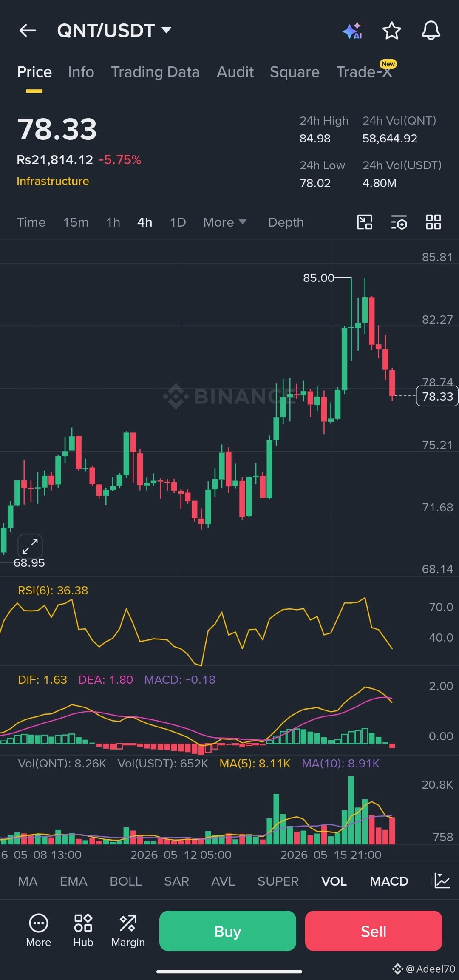
Task: Toggle the EMA indicator
Action: [74, 881]
